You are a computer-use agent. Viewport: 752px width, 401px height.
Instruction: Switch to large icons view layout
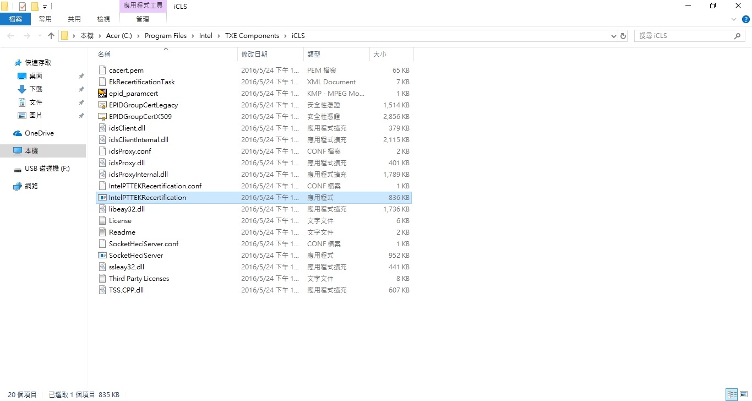(x=744, y=394)
